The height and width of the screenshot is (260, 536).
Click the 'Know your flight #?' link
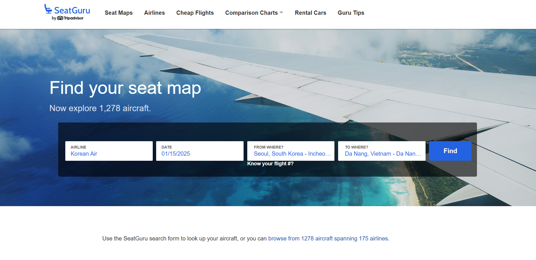tap(270, 164)
